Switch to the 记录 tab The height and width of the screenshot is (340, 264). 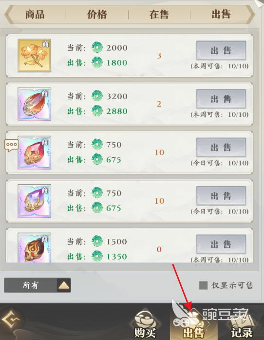(242, 324)
